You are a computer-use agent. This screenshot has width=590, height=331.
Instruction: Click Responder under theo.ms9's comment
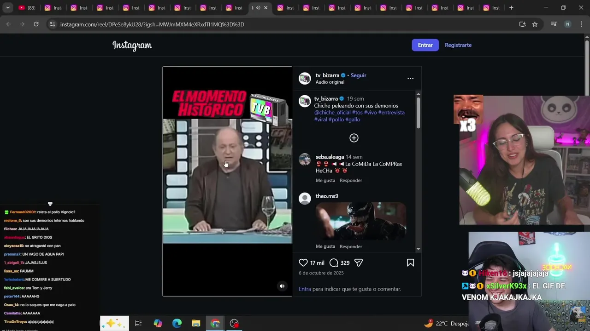[x=351, y=246]
